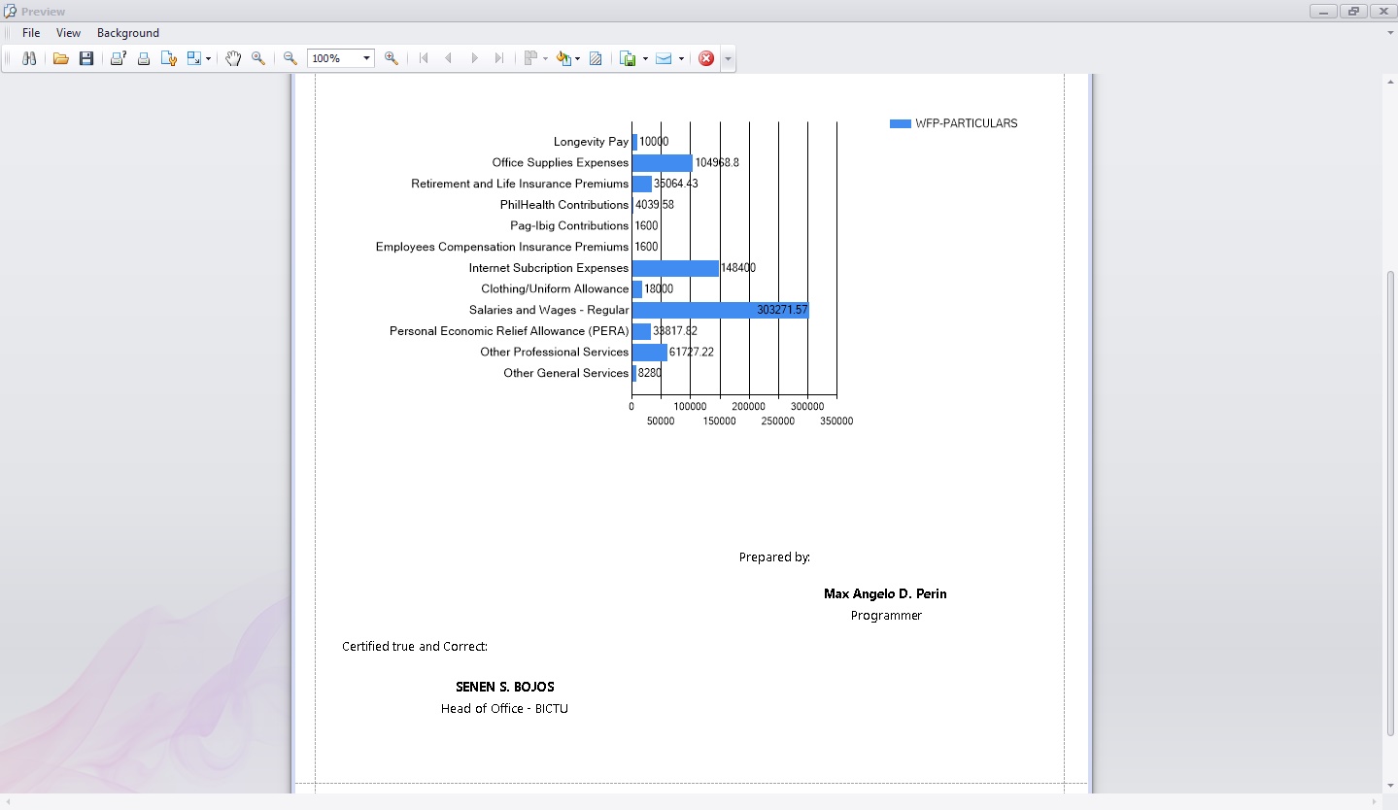The width and height of the screenshot is (1398, 810).
Task: Click the vertical scrollbar thumb
Action: click(1389, 505)
